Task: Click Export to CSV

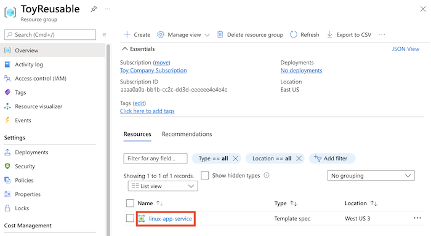Action: [349, 34]
